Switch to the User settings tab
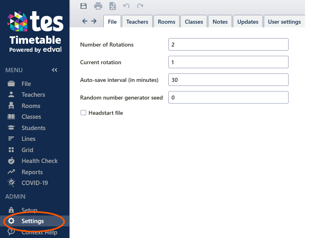311x238 pixels. pyautogui.click(x=284, y=21)
